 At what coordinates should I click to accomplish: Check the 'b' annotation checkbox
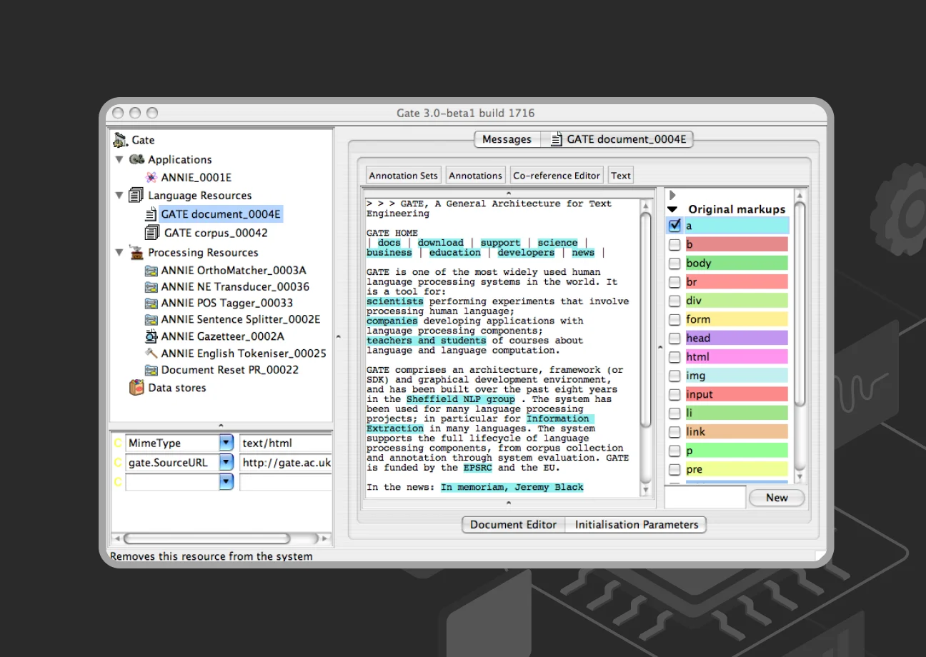pyautogui.click(x=674, y=244)
